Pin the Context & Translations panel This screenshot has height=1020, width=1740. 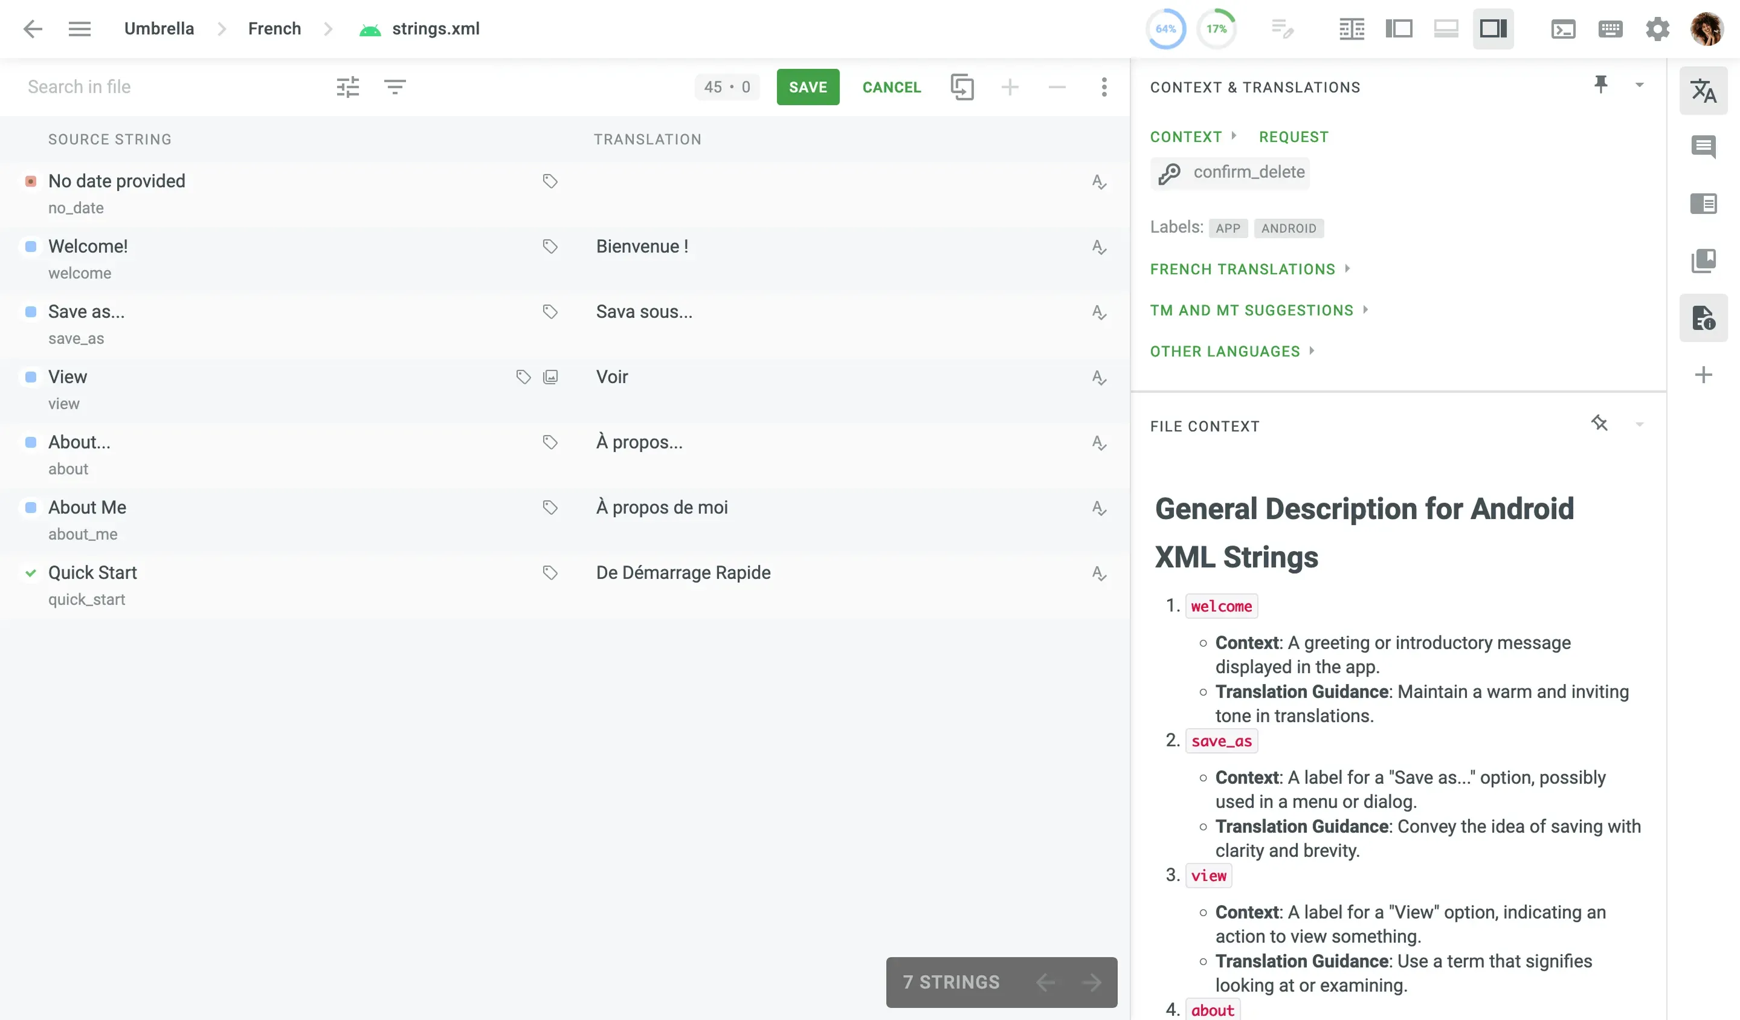[x=1602, y=84]
